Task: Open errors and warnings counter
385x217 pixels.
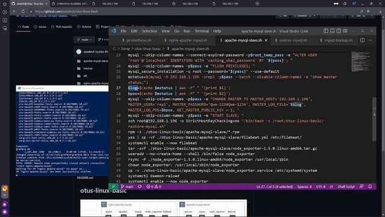Action: 154,186
